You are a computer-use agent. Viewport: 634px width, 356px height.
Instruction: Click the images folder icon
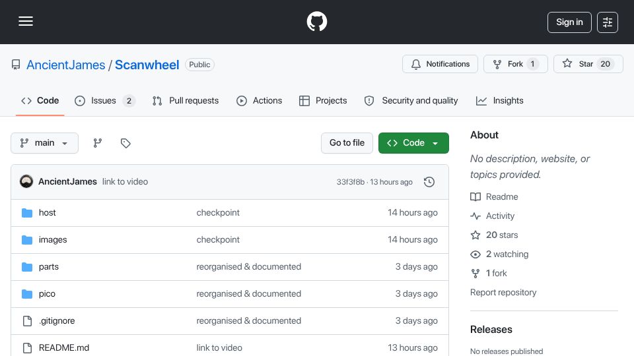click(x=27, y=240)
